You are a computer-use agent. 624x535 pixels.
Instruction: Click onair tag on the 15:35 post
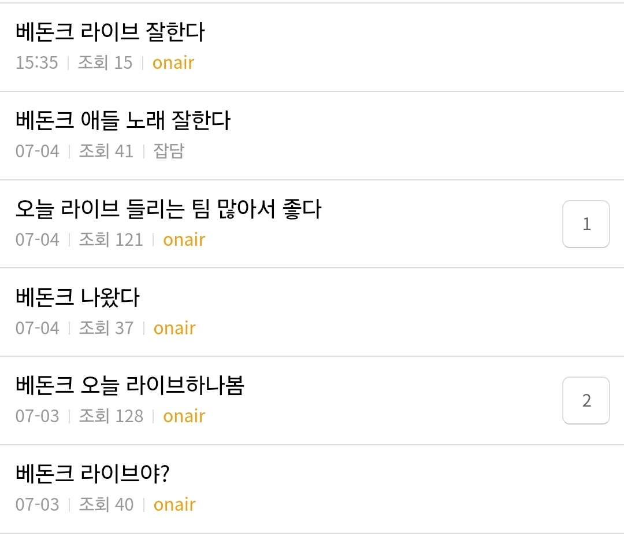coord(173,63)
